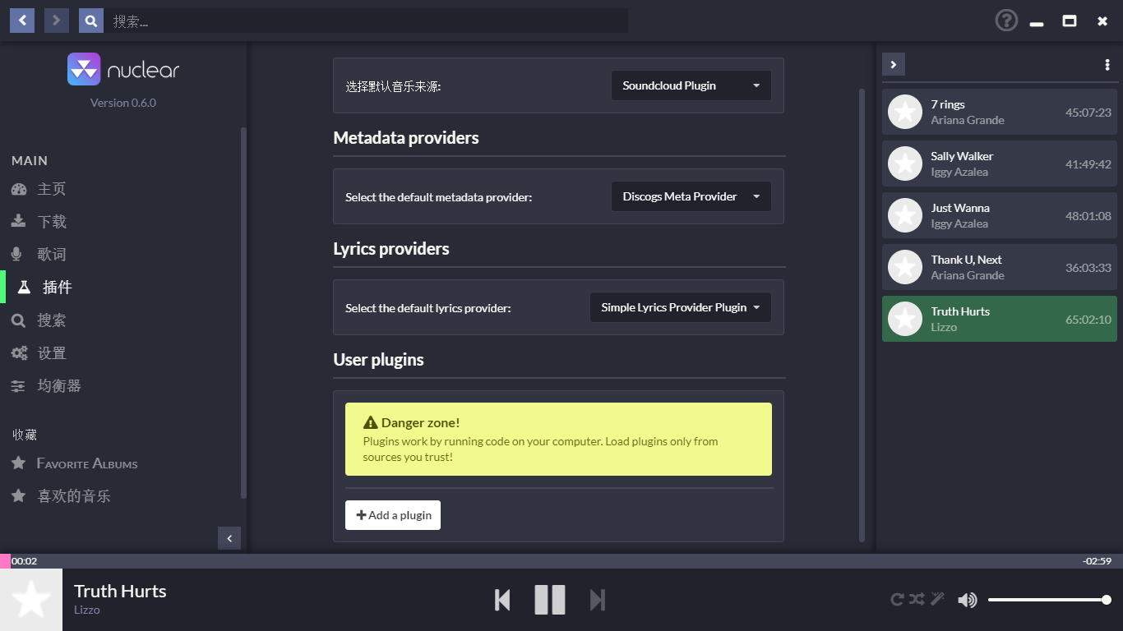The image size is (1123, 631).
Task: Collapse the left sidebar with its chevron
Action: point(229,538)
